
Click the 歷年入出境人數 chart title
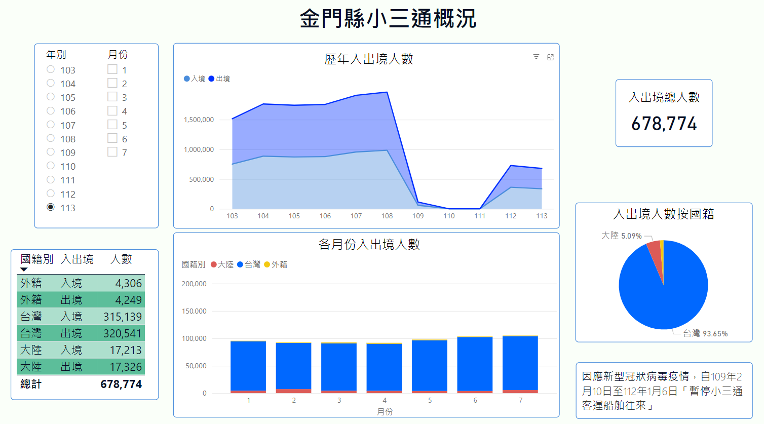coord(369,59)
